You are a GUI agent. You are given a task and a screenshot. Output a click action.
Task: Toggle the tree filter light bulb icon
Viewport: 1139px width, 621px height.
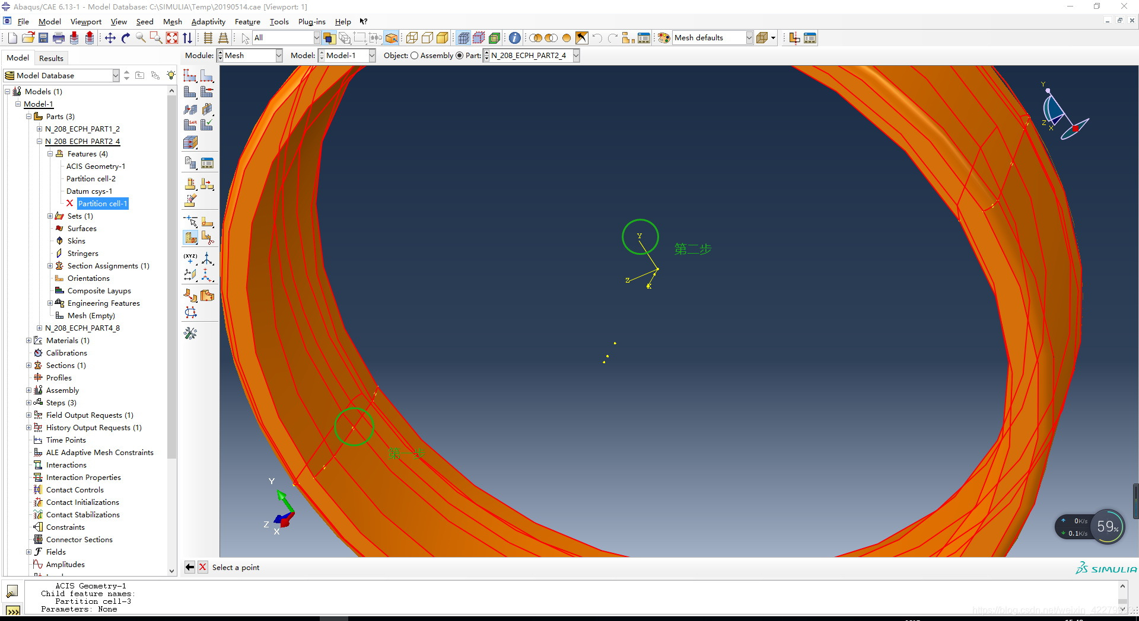[171, 75]
